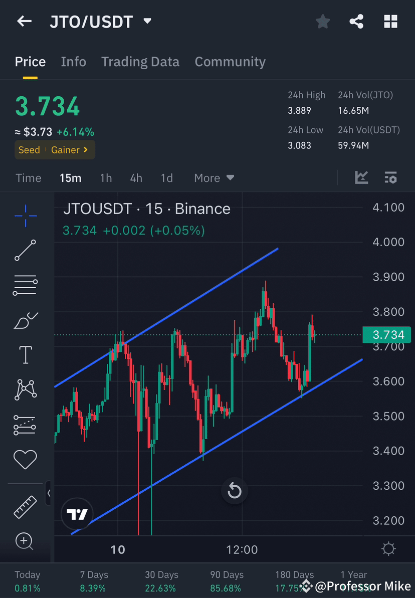The image size is (415, 598).
Task: Open chart settings via the gear icon
Action: coord(388,549)
